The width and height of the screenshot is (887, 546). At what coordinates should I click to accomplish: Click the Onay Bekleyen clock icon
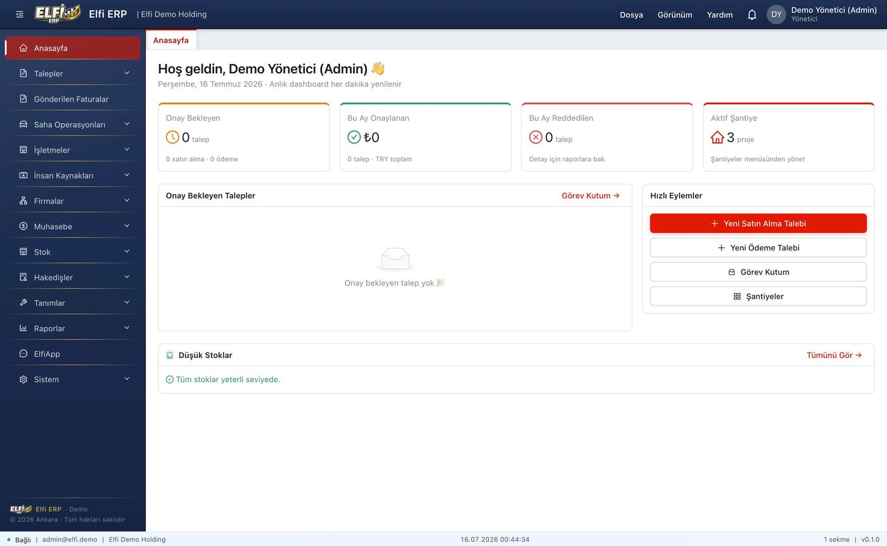point(172,137)
